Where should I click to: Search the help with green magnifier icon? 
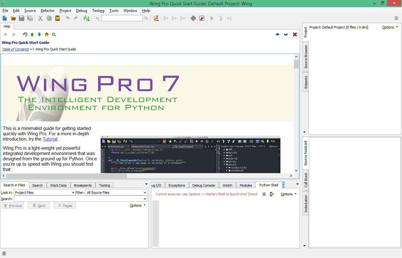pyautogui.click(x=54, y=34)
